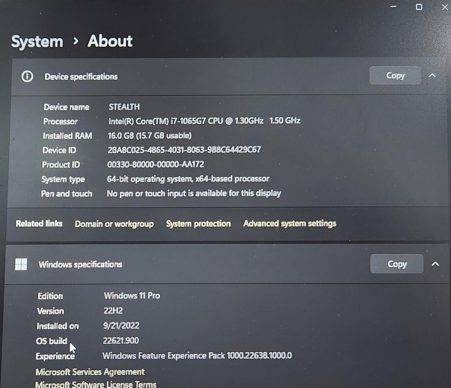
Task: Click the Processor label
Action: 60,121
